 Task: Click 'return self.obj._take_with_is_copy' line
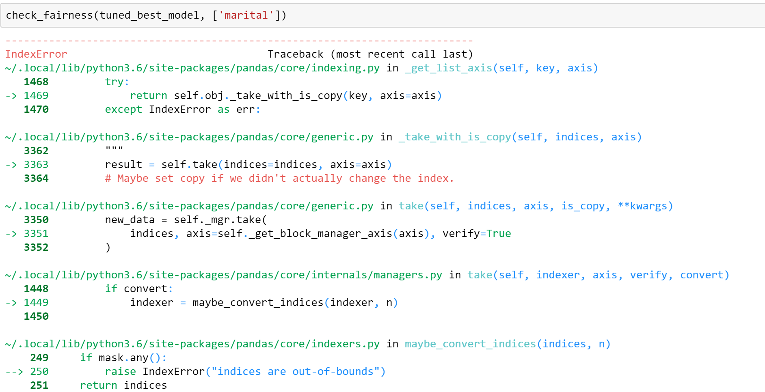tap(286, 96)
